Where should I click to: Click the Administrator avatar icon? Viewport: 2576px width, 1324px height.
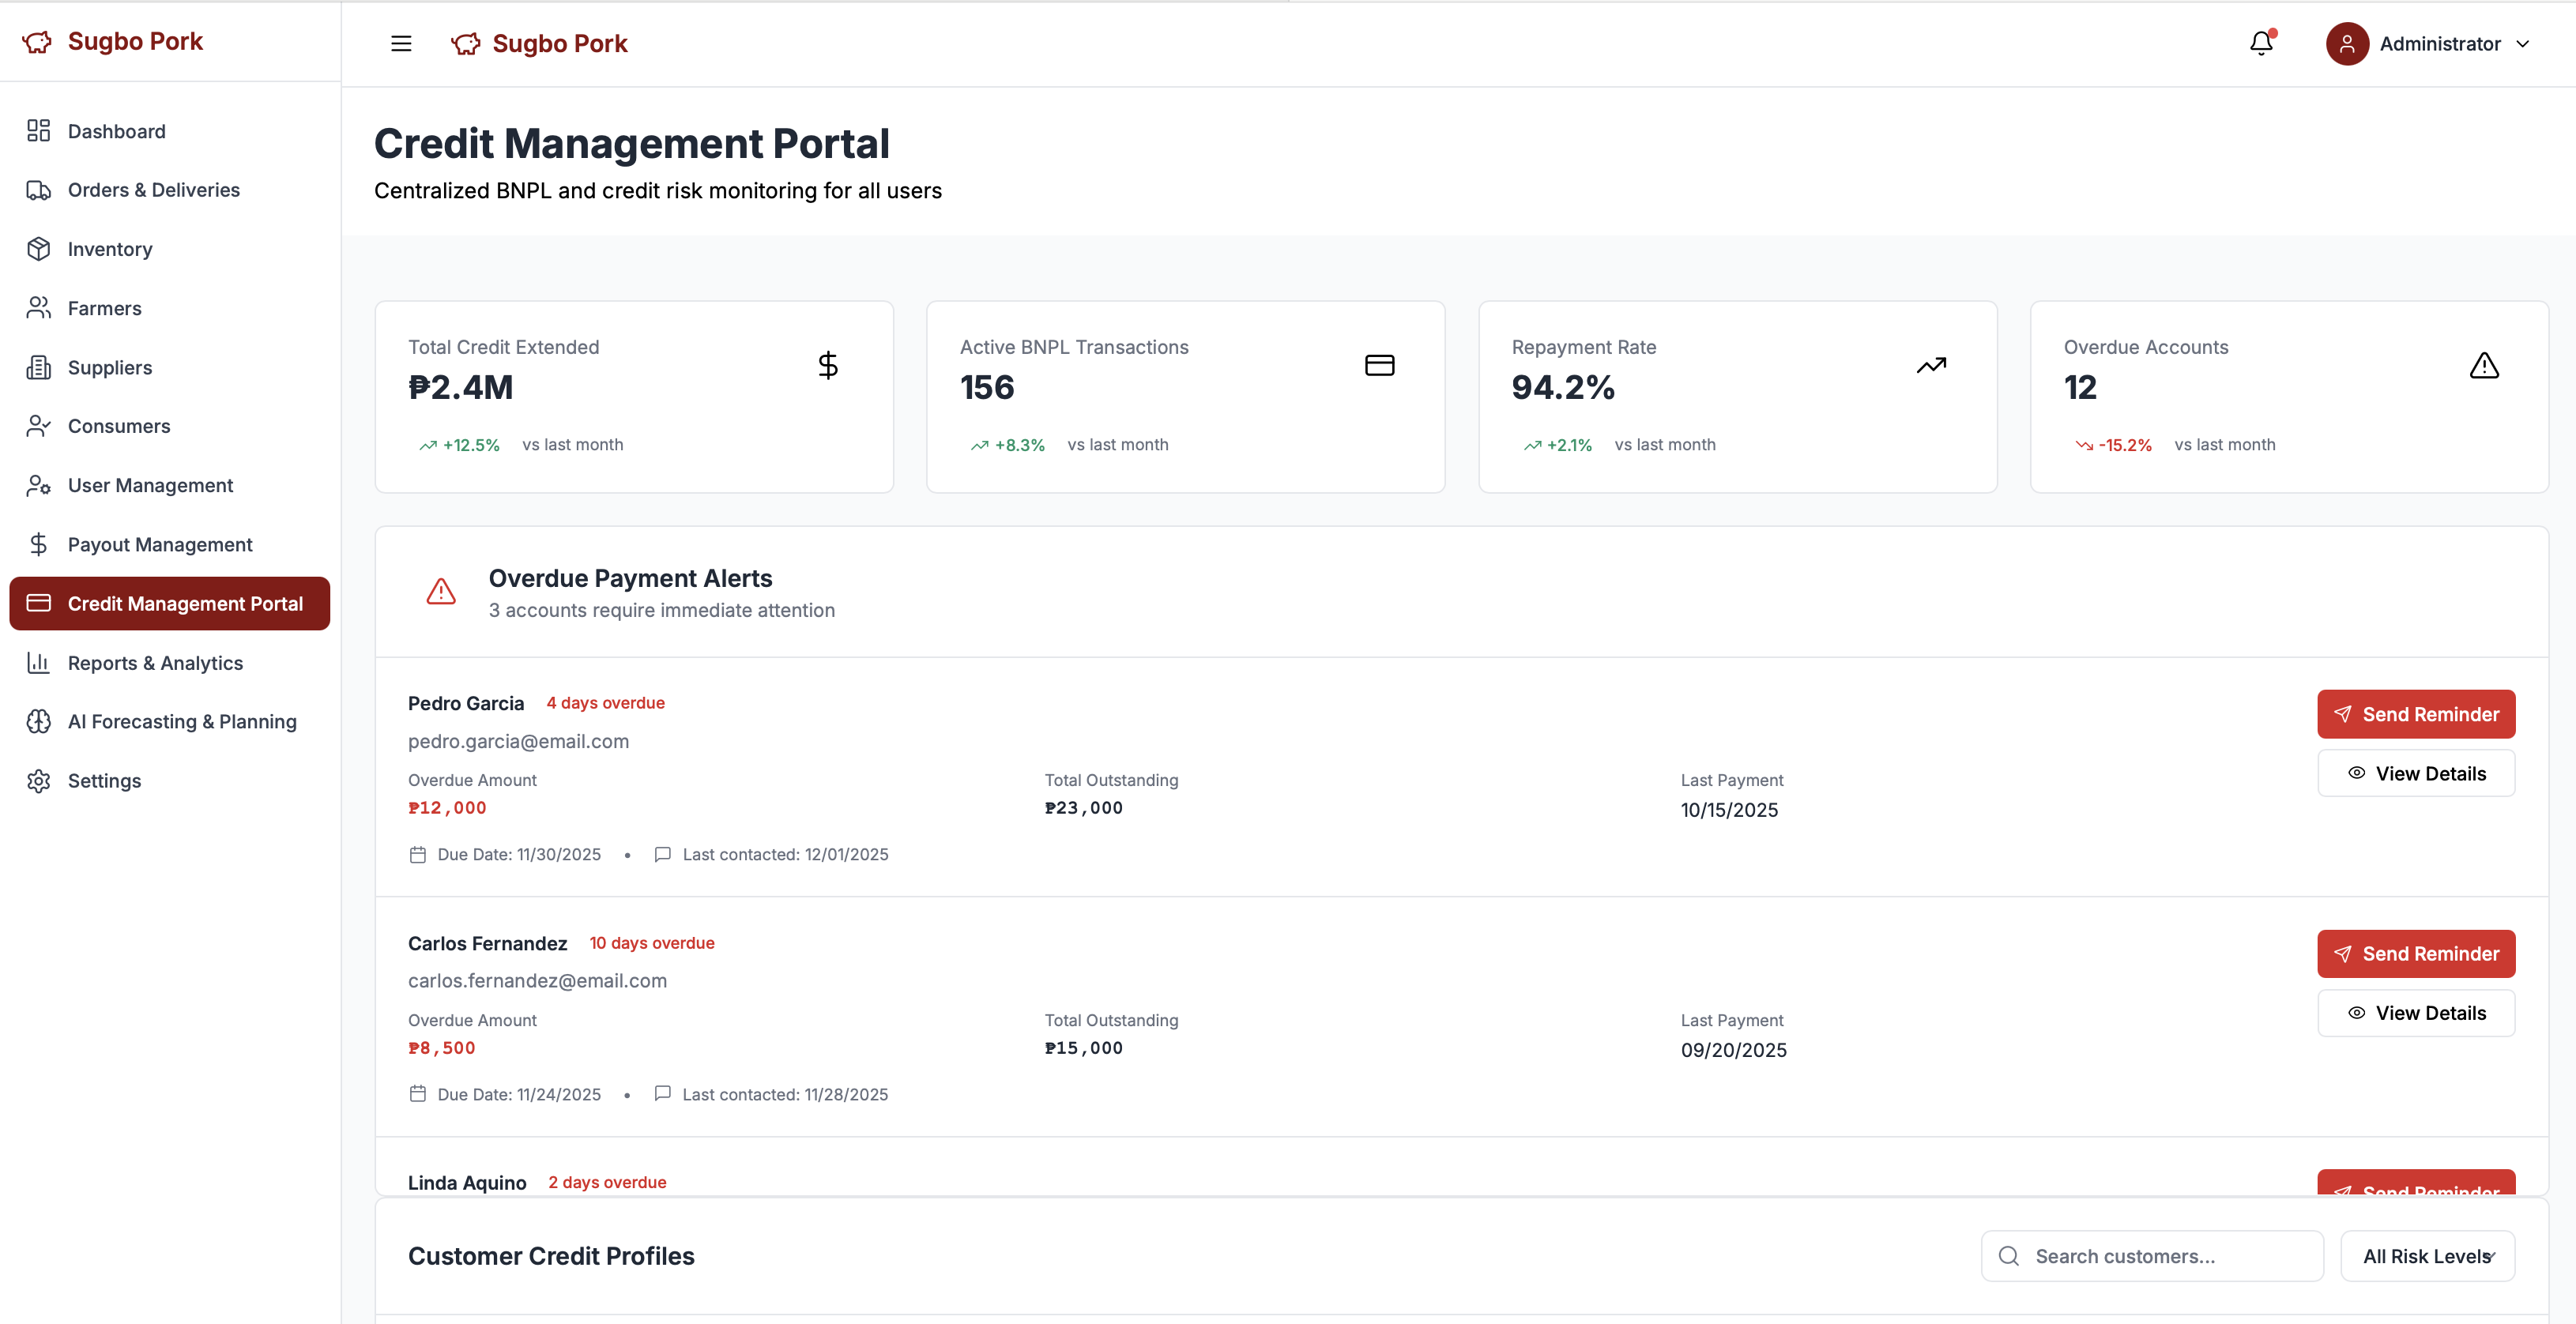coord(2346,43)
